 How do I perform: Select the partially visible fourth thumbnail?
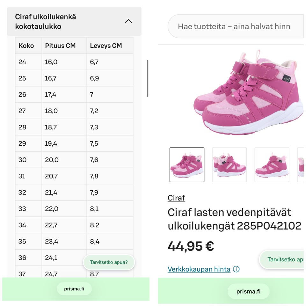pos(301,165)
